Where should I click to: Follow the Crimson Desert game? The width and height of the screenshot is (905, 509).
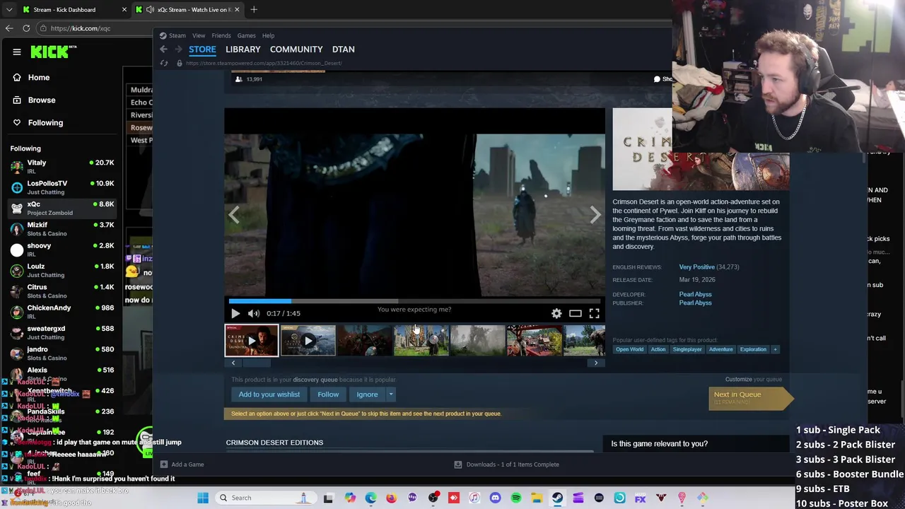click(328, 394)
